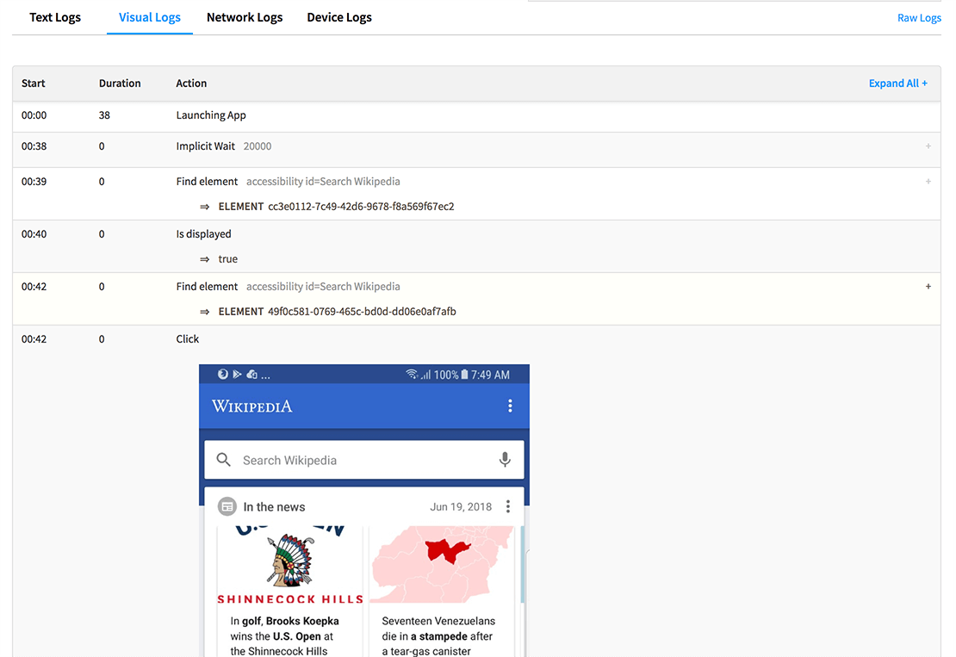Click the Start column header
Viewport: 956px width, 657px height.
coord(33,83)
